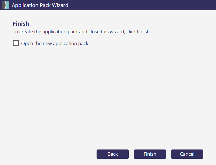The image size is (216, 165).
Task: Click the empty area of the title bar
Action: (141, 5)
